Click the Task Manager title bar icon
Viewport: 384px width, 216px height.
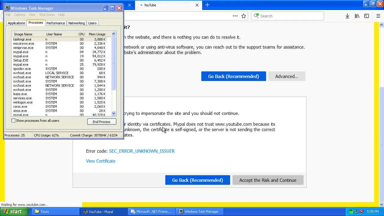coord(7,8)
